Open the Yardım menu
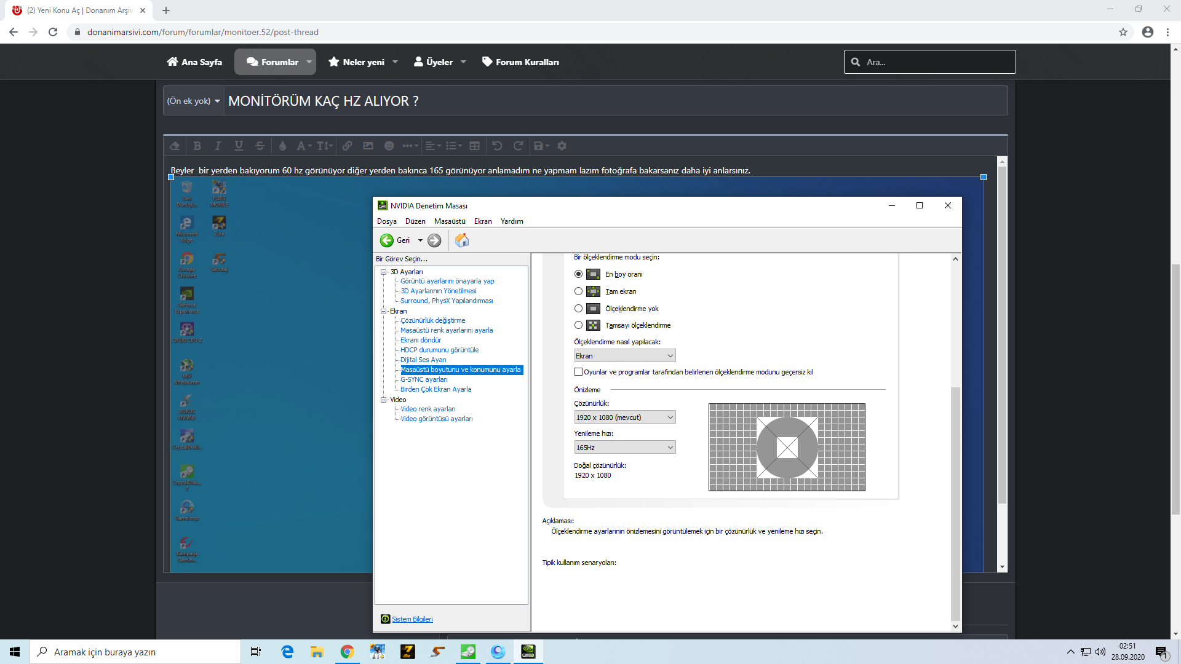1181x664 pixels. pyautogui.click(x=512, y=221)
